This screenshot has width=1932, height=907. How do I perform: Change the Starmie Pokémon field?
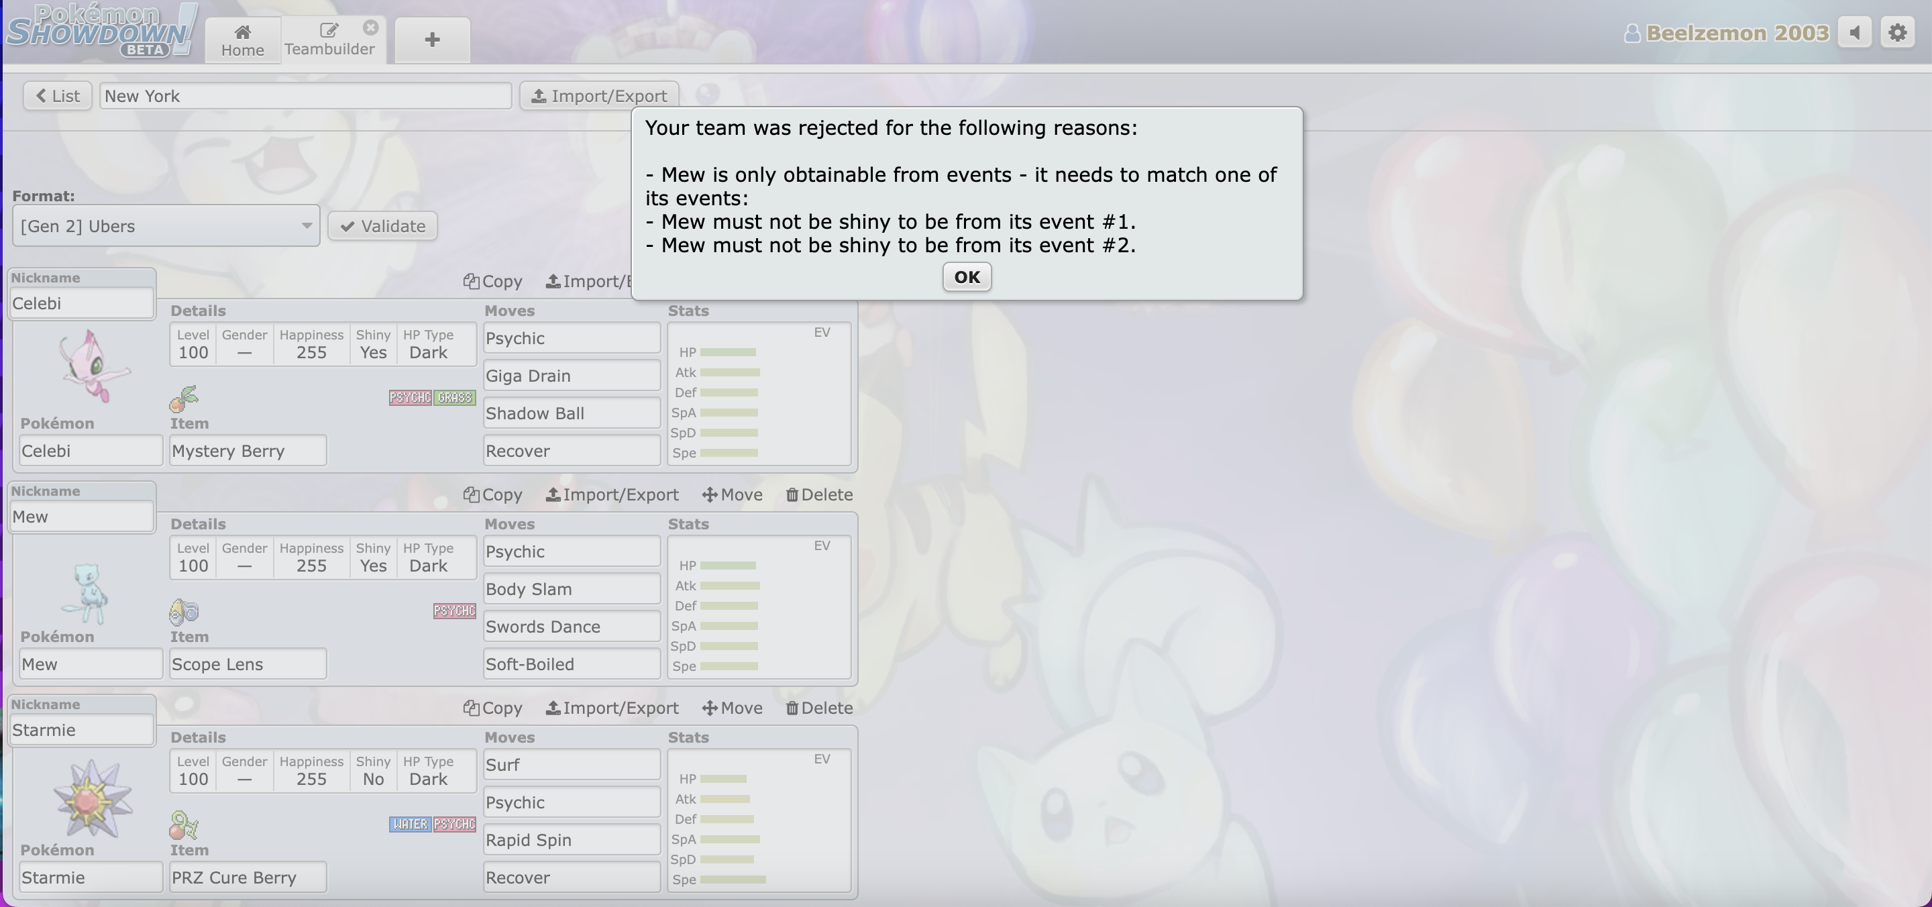(91, 876)
